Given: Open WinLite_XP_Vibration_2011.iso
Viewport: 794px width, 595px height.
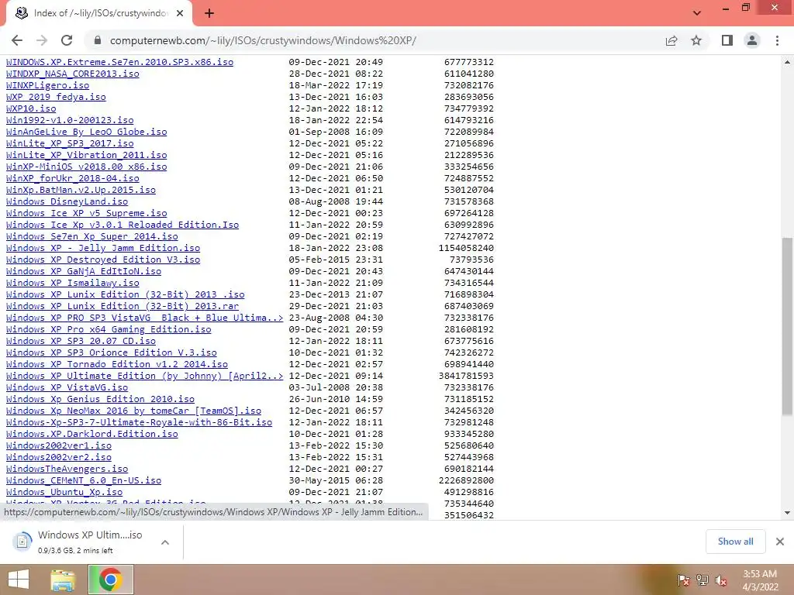Looking at the screenshot, I should point(86,155).
